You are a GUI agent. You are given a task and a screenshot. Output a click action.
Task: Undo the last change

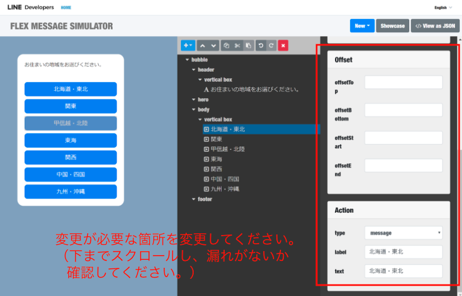click(260, 45)
